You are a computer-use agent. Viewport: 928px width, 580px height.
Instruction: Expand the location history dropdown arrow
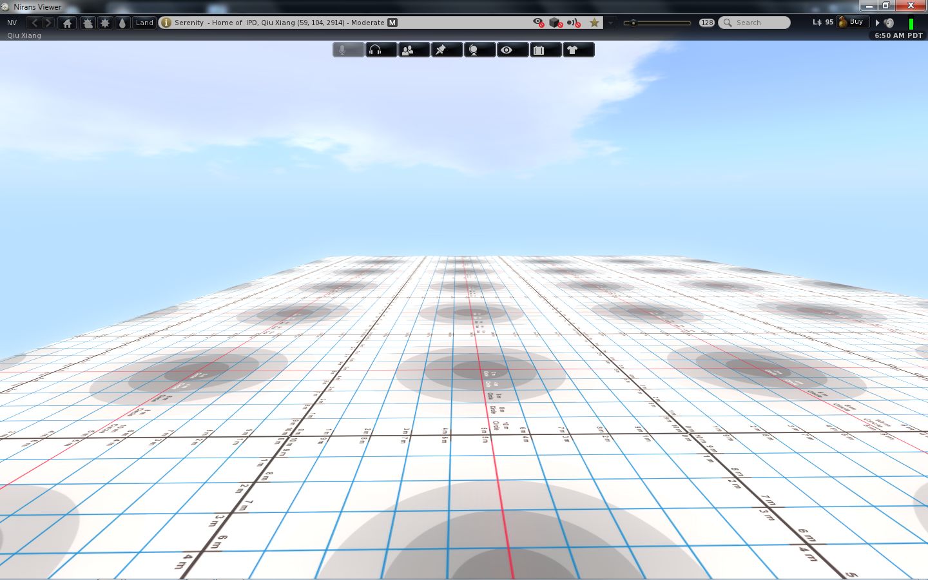pyautogui.click(x=611, y=23)
